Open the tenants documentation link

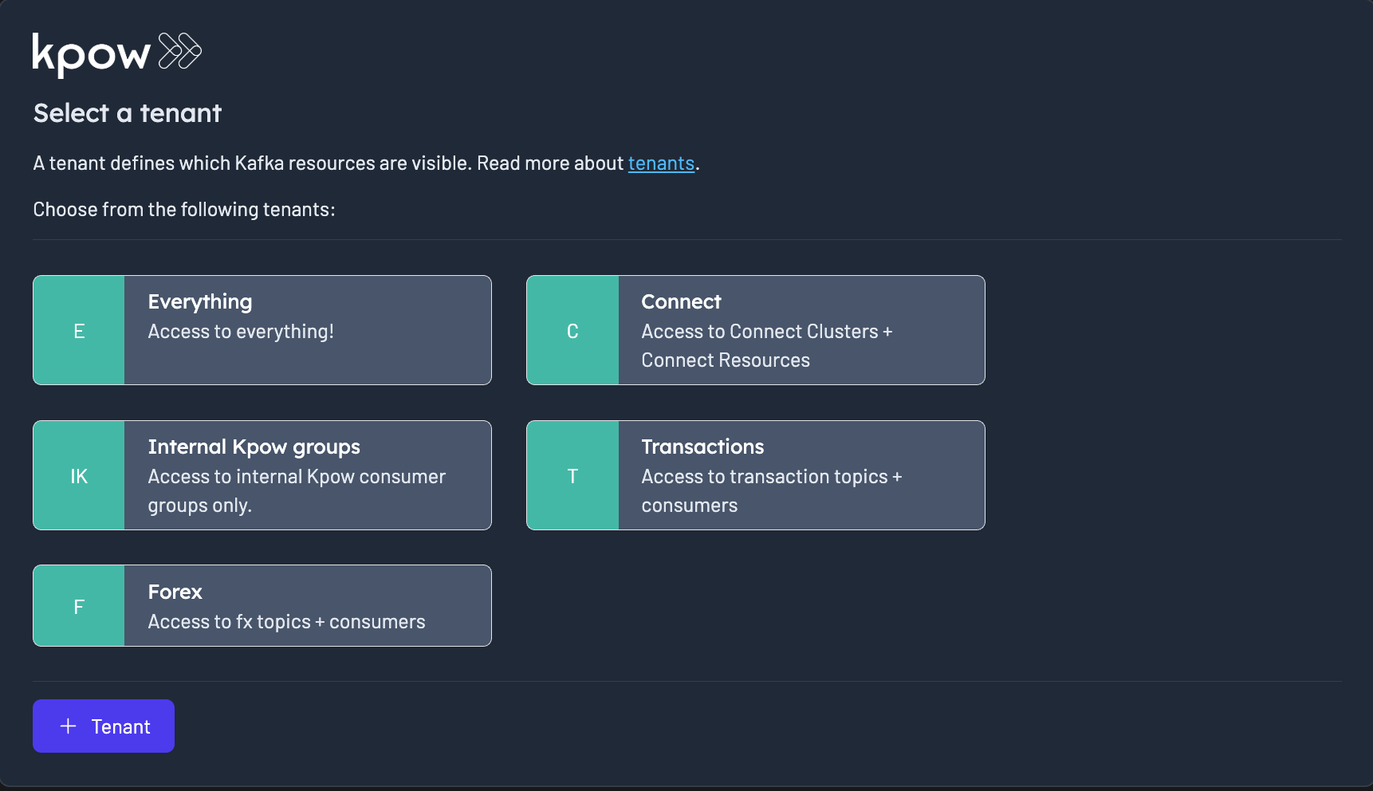[x=661, y=163]
